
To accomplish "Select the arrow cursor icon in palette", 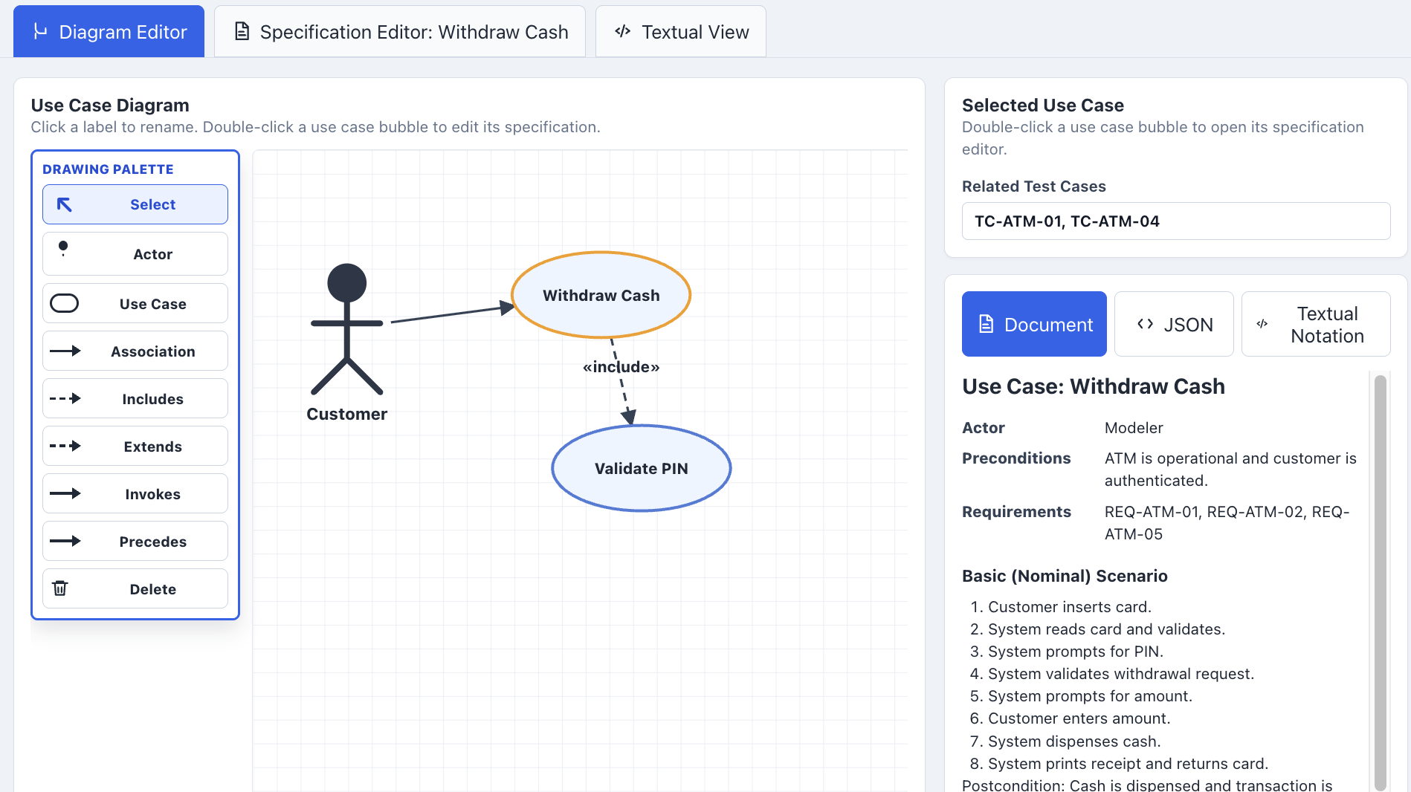I will [x=65, y=204].
